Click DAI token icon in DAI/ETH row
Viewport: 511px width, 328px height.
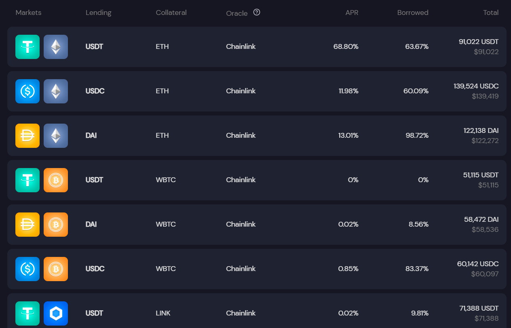[x=27, y=136]
